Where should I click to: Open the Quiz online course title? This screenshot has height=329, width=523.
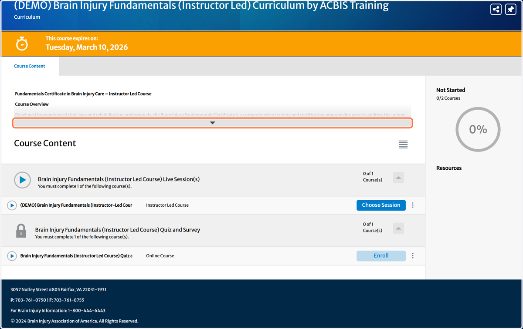(76, 256)
